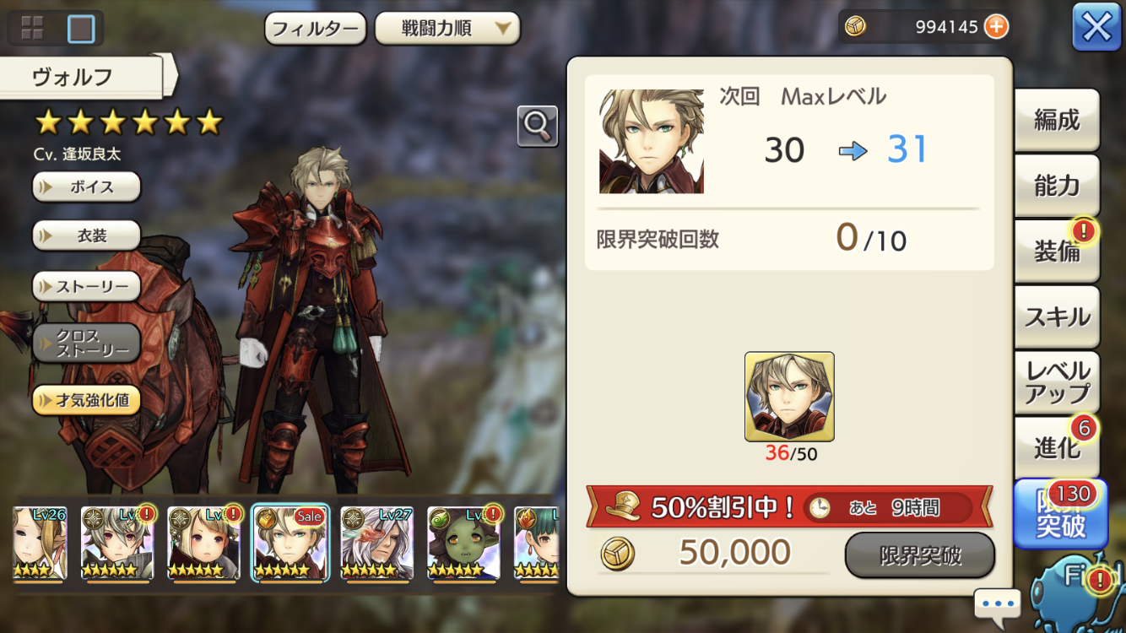Viewport: 1126px width, 633px height.
Task: Open the スキル skill tab
Action: point(1057,316)
